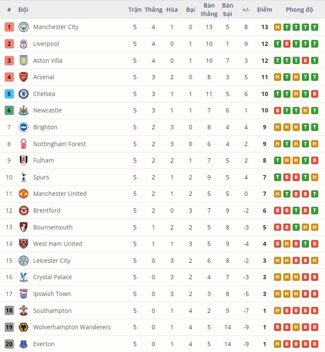Click the Arsenal cannon crest
The width and height of the screenshot is (325, 352).
pyautogui.click(x=24, y=77)
